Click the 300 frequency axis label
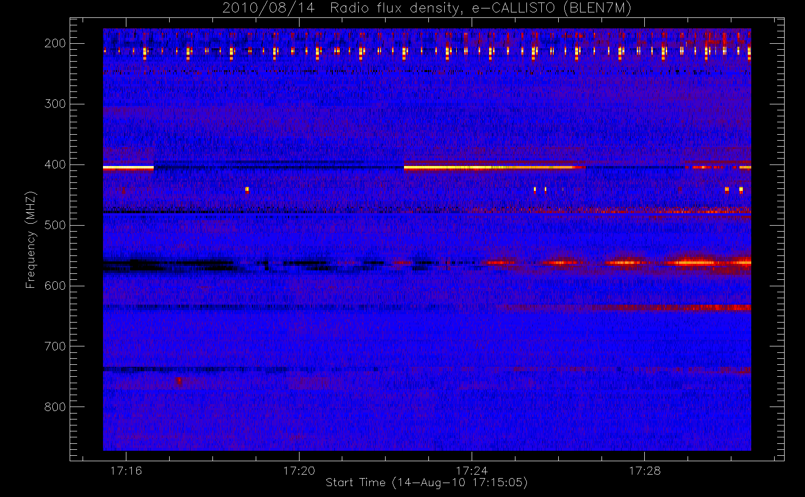This screenshot has height=497, width=805. (55, 104)
